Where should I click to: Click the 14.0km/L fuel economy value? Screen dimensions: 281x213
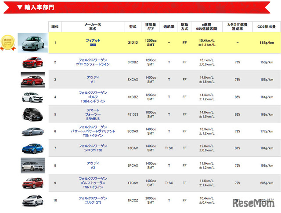pyautogui.click(x=207, y=112)
